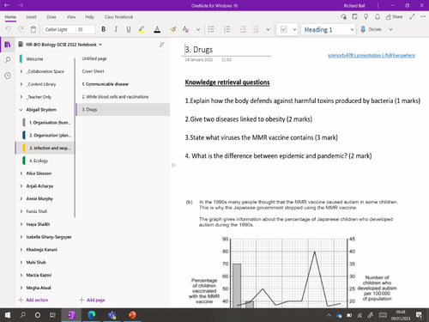Open the search pane icon

coord(8,60)
